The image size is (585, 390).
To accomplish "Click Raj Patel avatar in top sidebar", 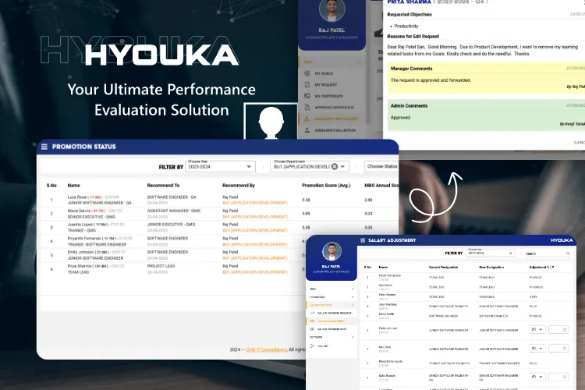I will [331, 10].
